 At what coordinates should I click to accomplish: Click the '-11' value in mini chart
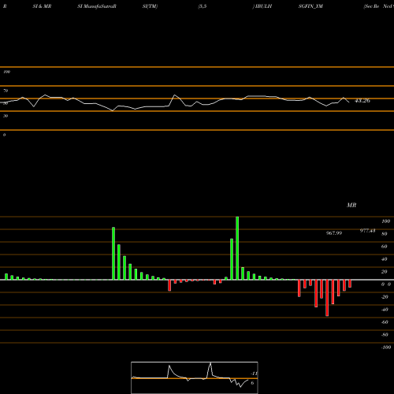click(x=254, y=374)
